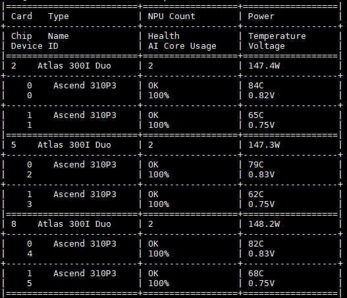This screenshot has height=298, width=347.
Task: Click the 'Temperature' header label
Action: click(277, 36)
